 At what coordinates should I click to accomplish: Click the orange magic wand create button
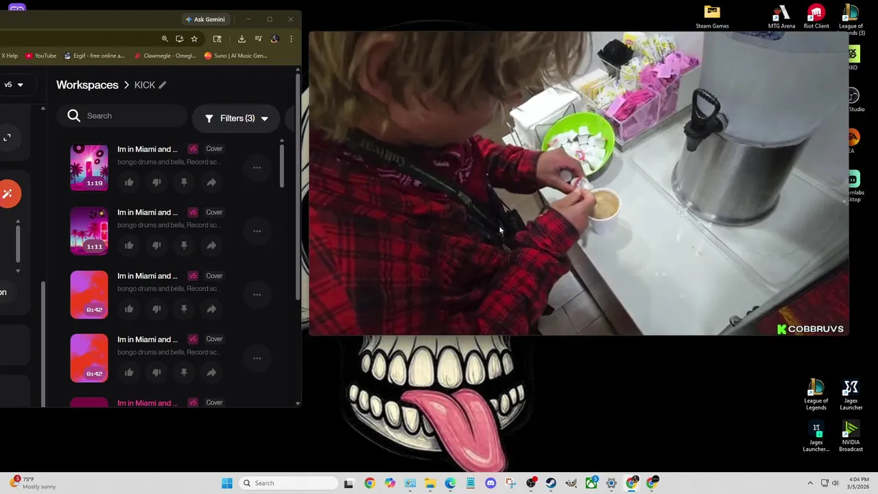[x=8, y=193]
